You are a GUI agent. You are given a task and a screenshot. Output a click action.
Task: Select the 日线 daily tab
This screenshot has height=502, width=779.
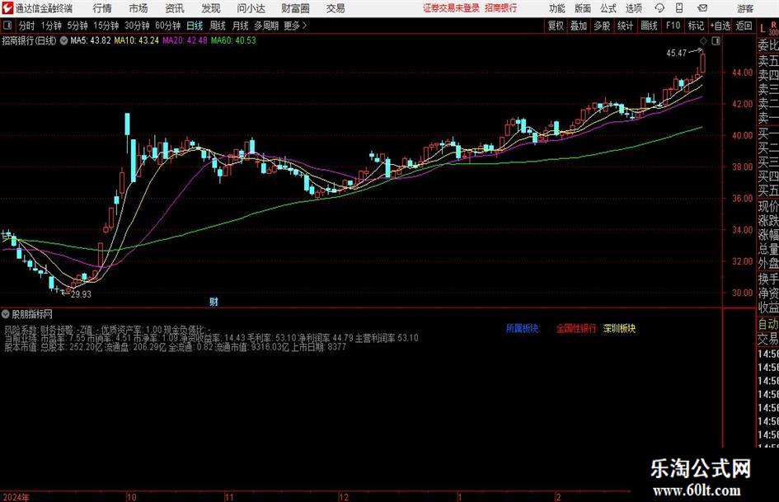point(195,26)
